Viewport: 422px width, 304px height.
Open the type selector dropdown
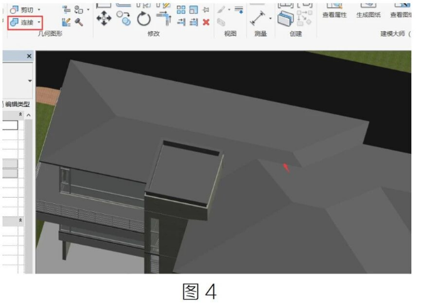[30, 81]
